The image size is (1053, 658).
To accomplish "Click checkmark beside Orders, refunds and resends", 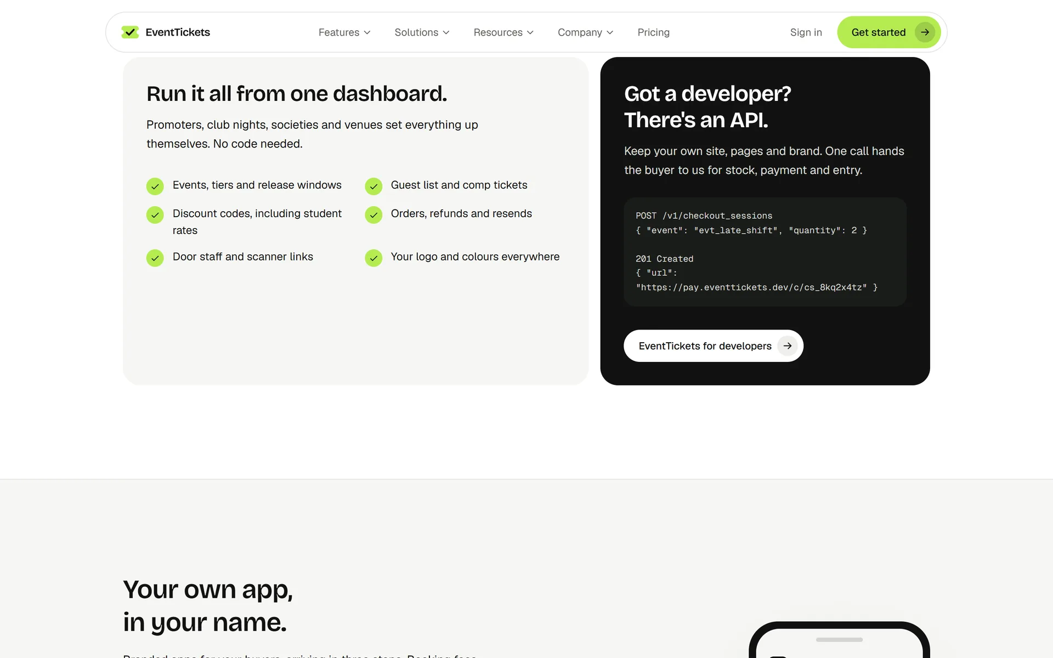I will (x=373, y=215).
